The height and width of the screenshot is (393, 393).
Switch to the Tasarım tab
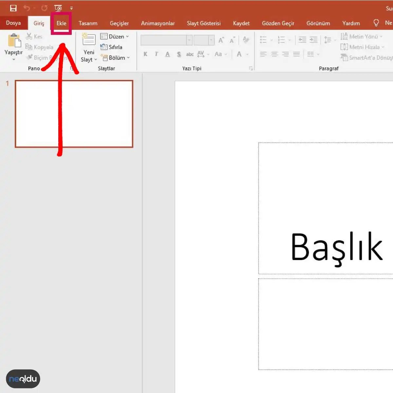point(88,23)
